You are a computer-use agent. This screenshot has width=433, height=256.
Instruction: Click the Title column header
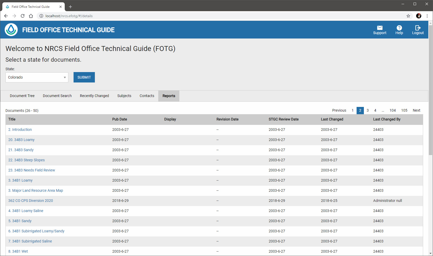point(12,119)
